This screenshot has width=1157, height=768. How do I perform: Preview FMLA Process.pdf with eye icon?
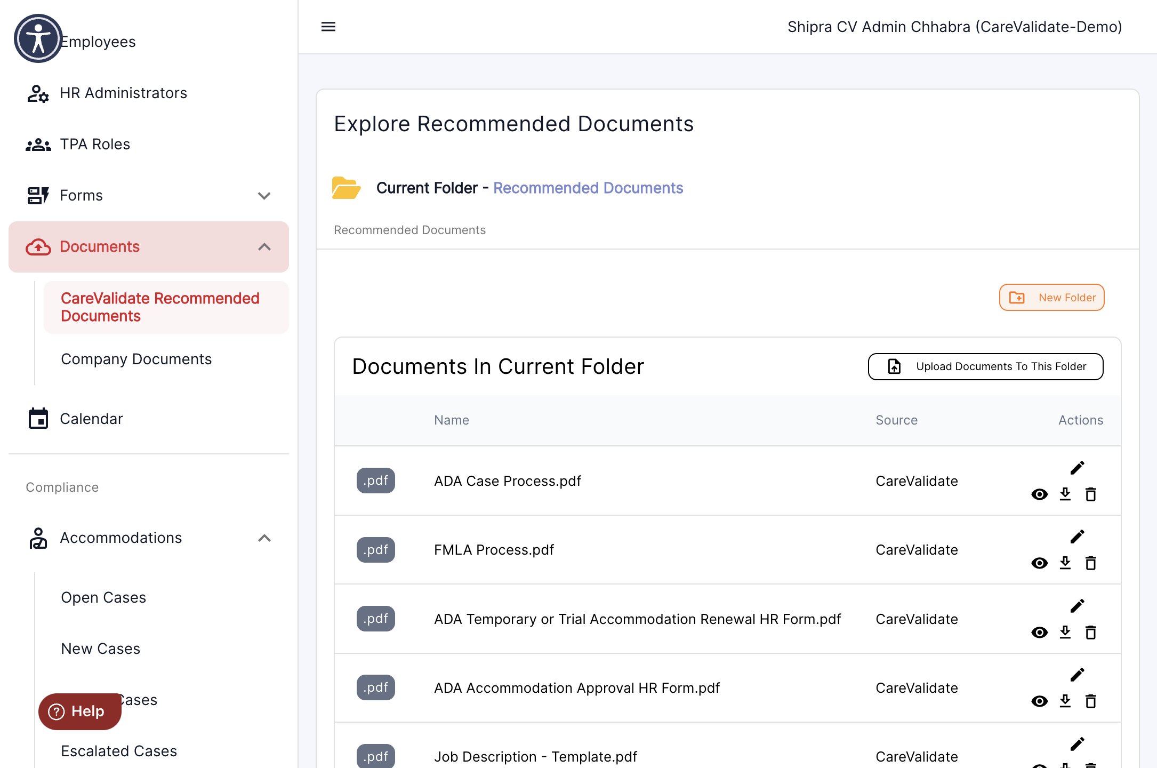[x=1040, y=563]
